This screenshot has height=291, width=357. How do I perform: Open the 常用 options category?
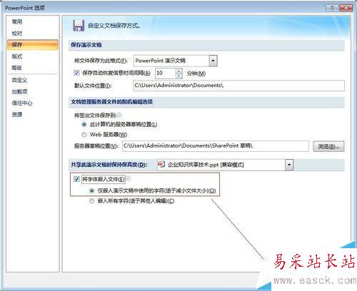click(x=17, y=21)
